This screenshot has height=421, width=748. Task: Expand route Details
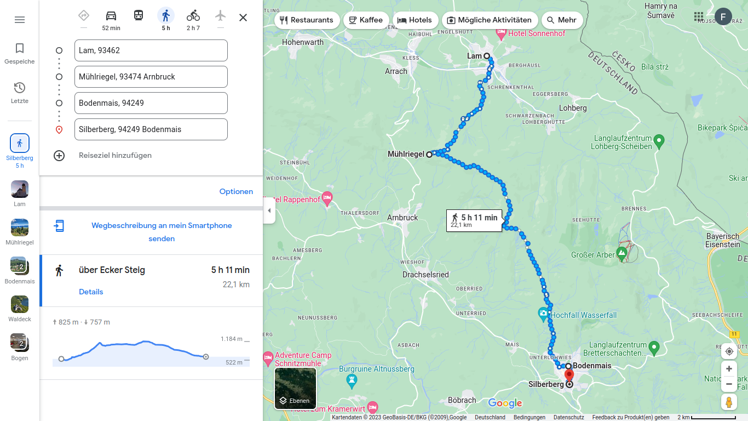(91, 292)
